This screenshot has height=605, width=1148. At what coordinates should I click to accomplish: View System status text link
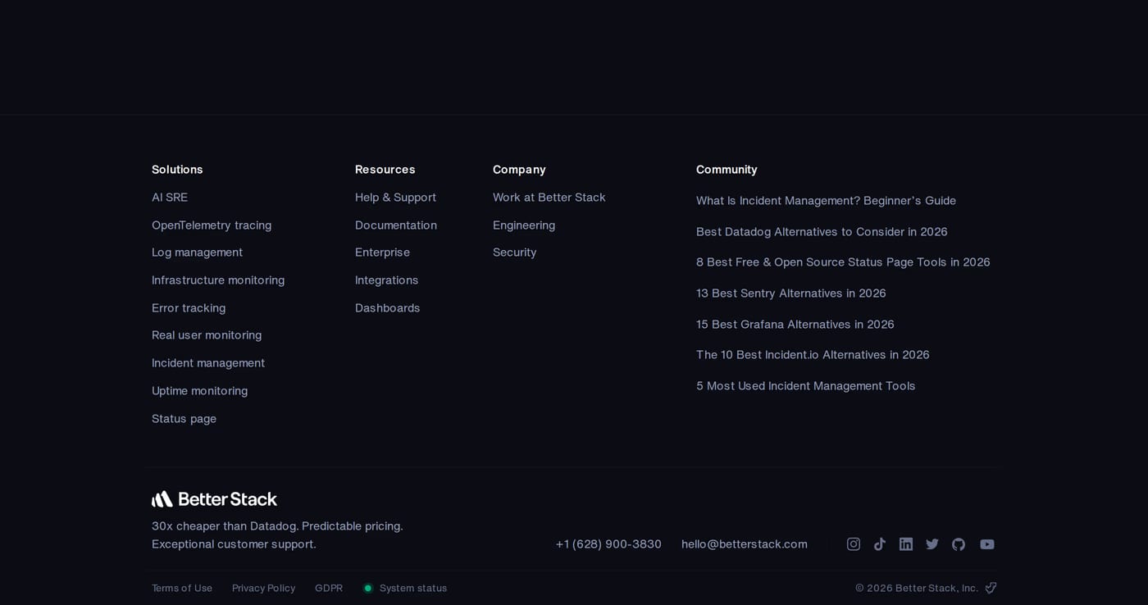pos(413,588)
